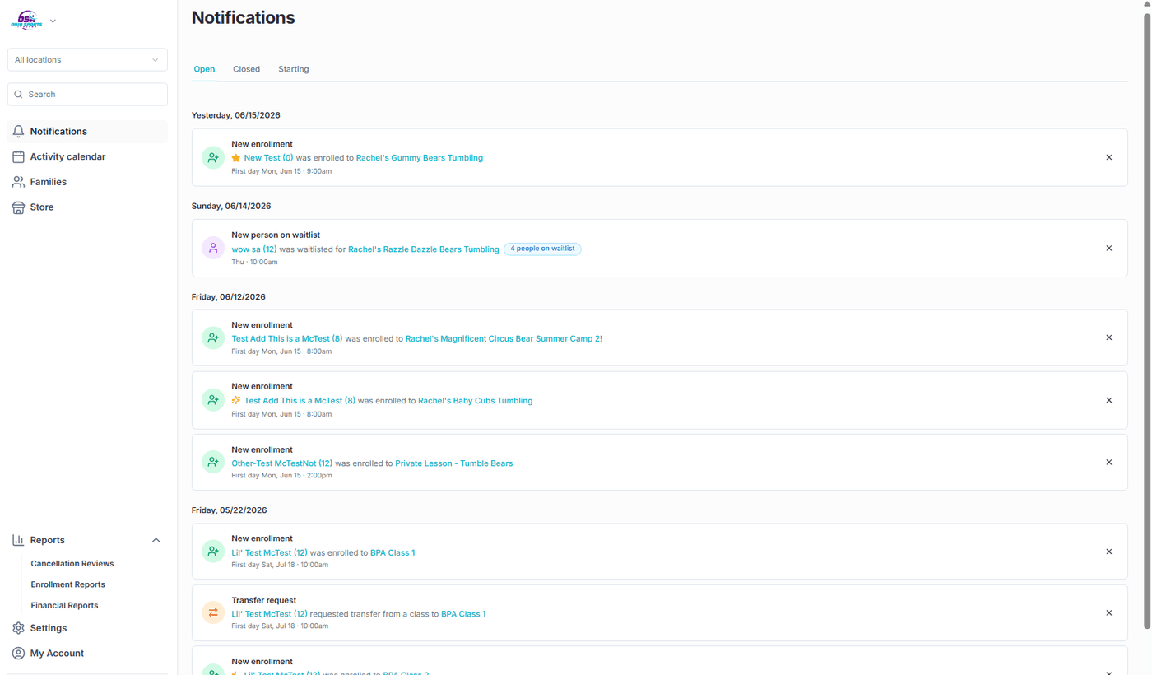Open Lil' Test McTest (12) in new enrollment
Viewport: 1152px width, 675px height.
click(270, 553)
